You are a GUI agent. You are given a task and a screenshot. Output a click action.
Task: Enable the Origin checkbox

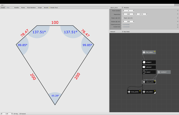(37, 8)
